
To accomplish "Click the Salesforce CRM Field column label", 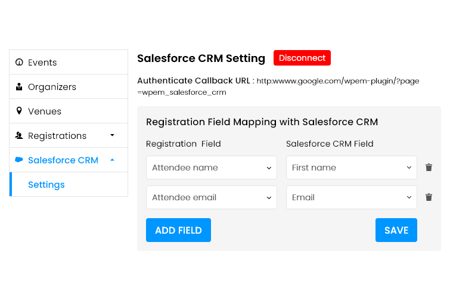I will point(330,144).
